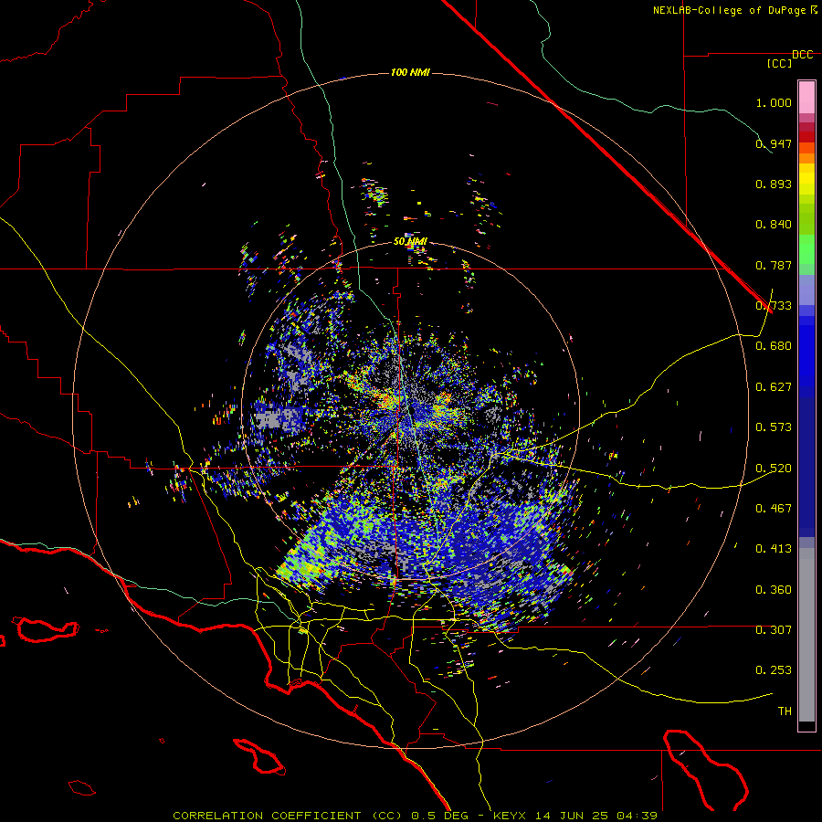Click the 0.467 scale label
The image size is (822, 822).
(774, 509)
